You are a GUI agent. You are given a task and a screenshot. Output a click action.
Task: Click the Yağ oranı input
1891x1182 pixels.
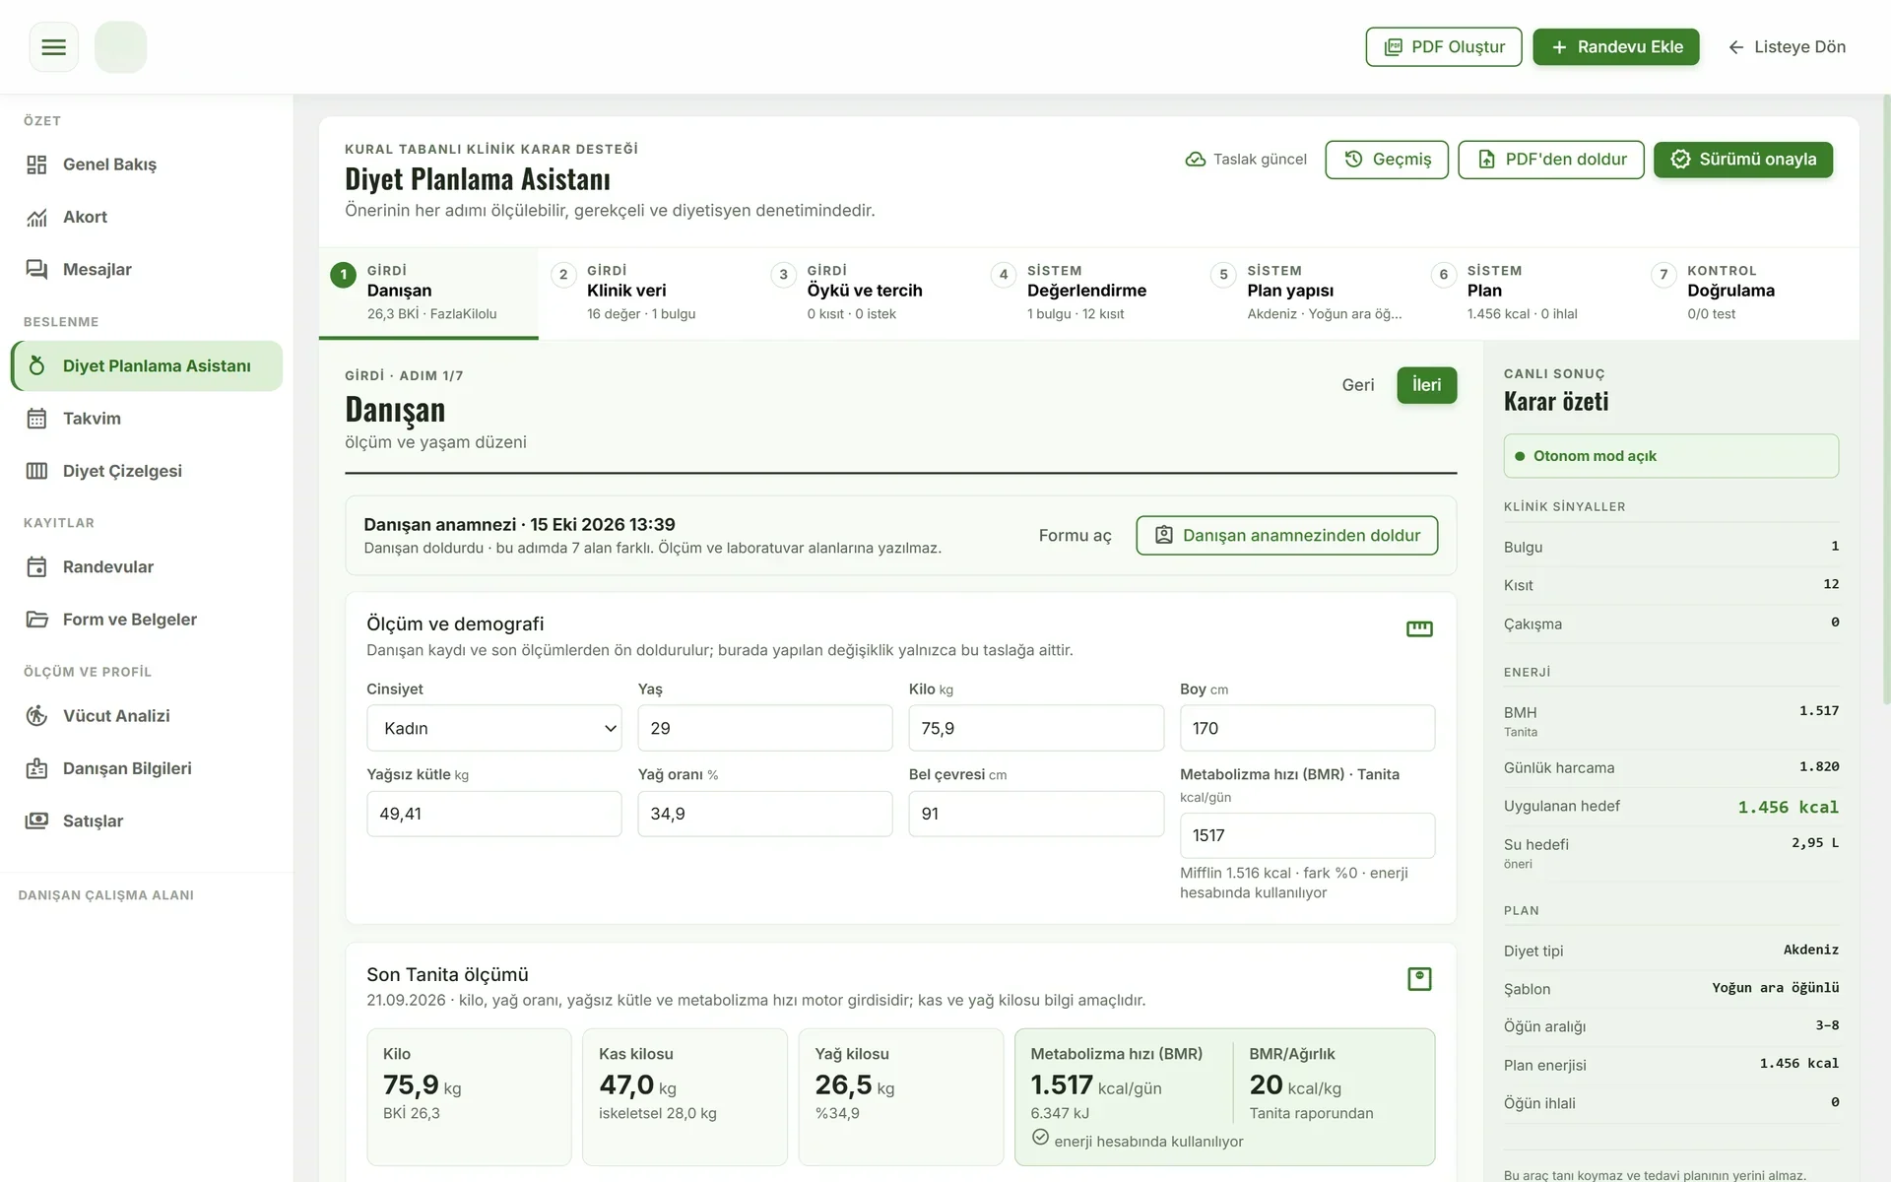[765, 814]
